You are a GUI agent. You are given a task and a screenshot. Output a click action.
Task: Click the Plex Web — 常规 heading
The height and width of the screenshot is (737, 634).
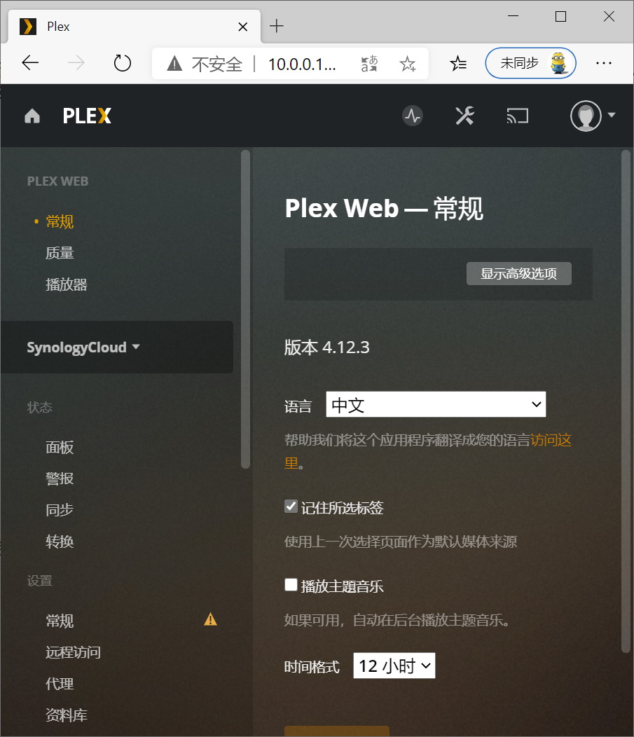(x=383, y=208)
